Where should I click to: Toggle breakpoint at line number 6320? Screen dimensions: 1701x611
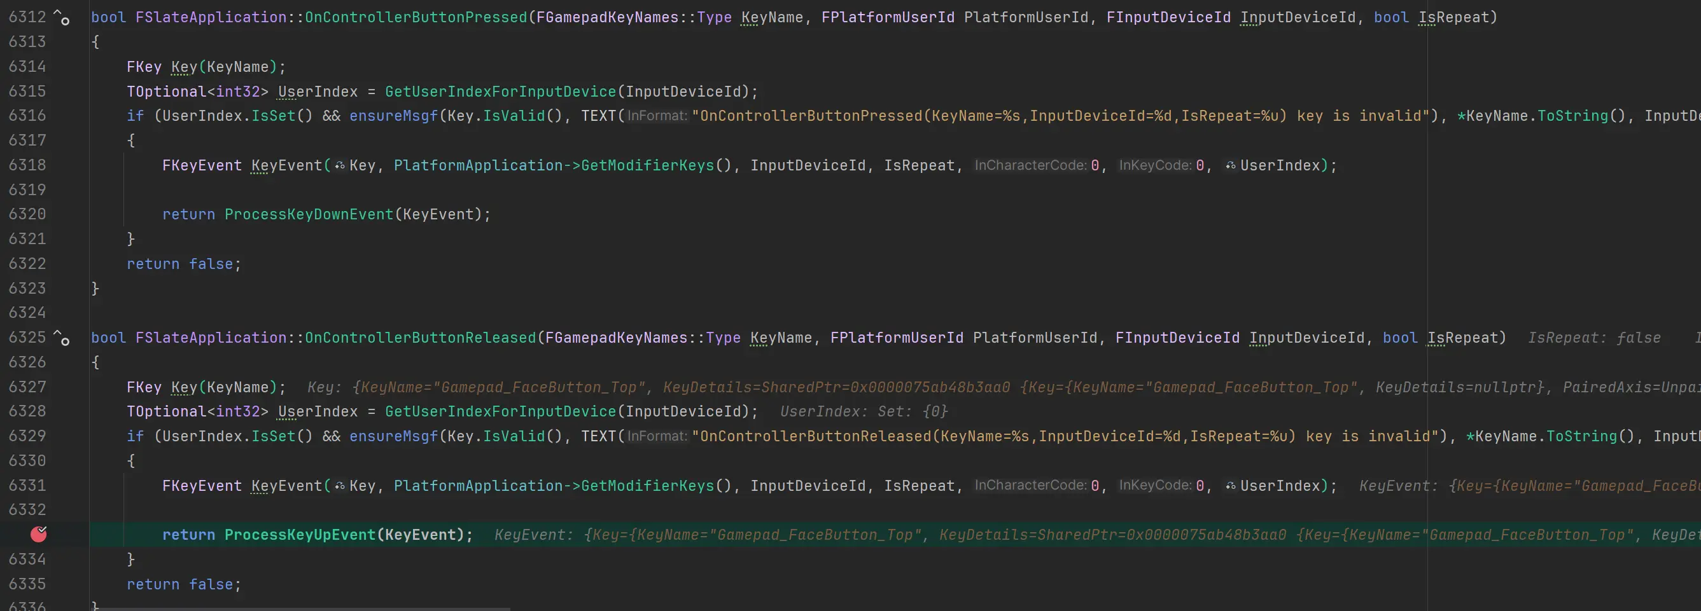[x=27, y=214]
